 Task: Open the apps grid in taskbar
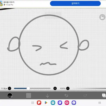33,103
